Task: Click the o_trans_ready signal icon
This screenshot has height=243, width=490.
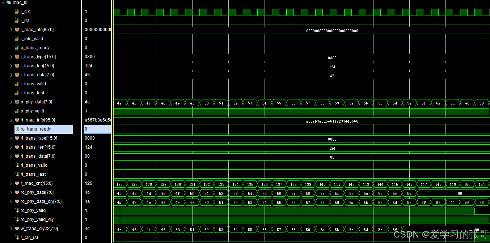Action: click(17, 48)
